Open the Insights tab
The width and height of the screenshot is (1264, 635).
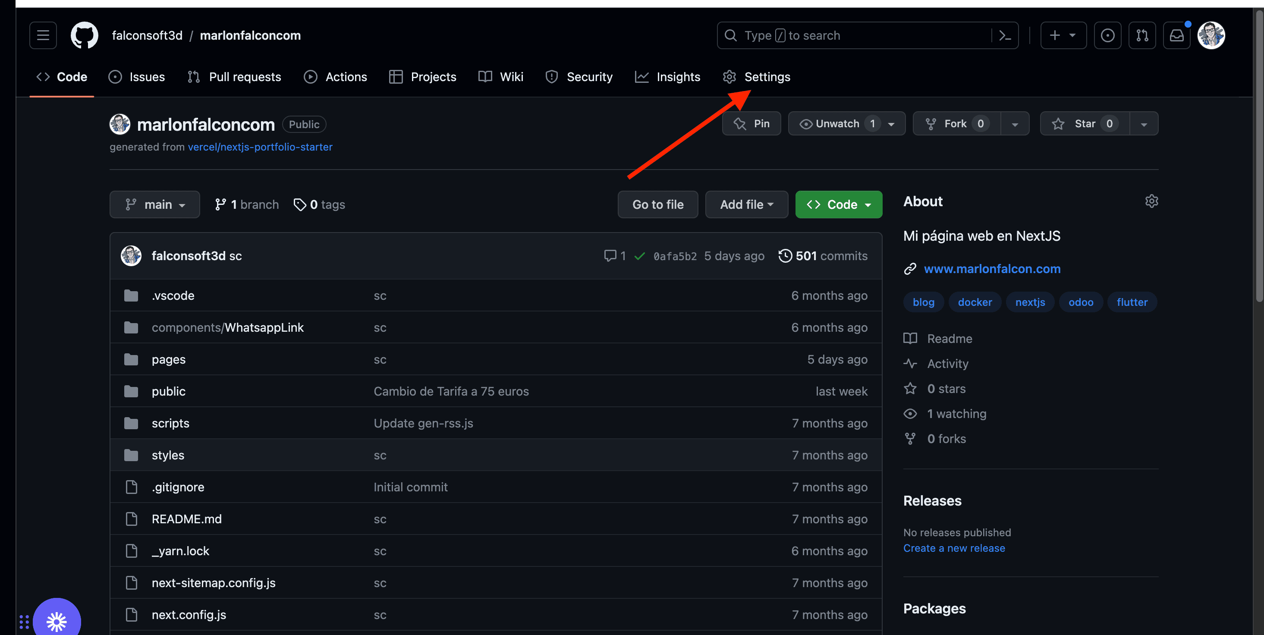pos(668,77)
